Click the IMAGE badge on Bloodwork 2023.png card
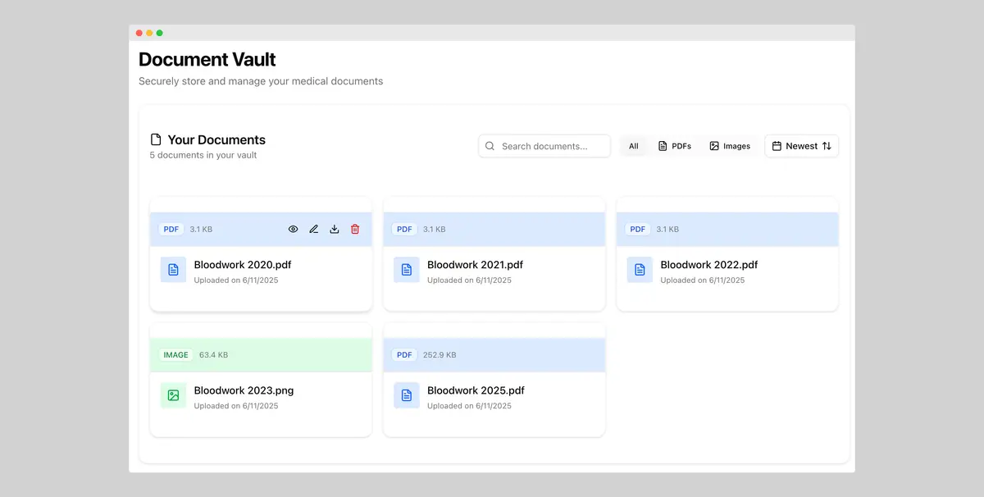The width and height of the screenshot is (984, 497). 175,354
